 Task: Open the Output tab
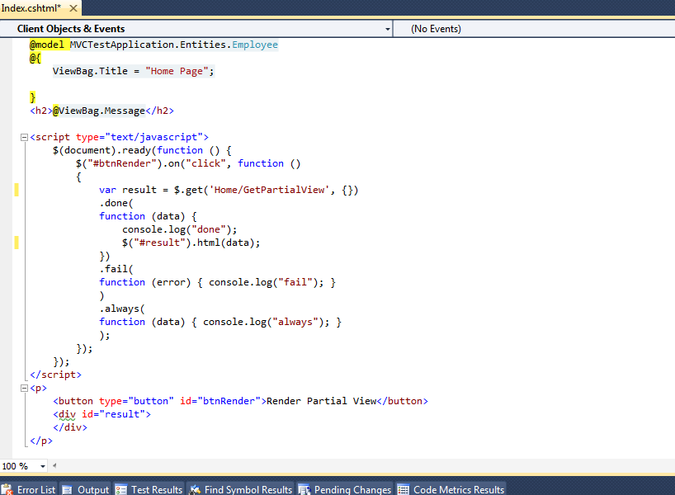[85, 489]
